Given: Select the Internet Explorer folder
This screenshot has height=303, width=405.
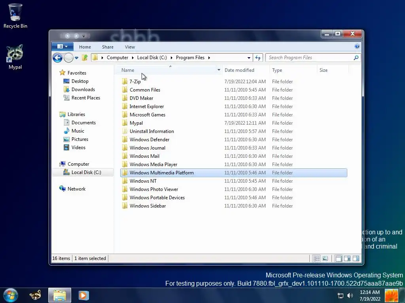Looking at the screenshot, I should (146, 107).
